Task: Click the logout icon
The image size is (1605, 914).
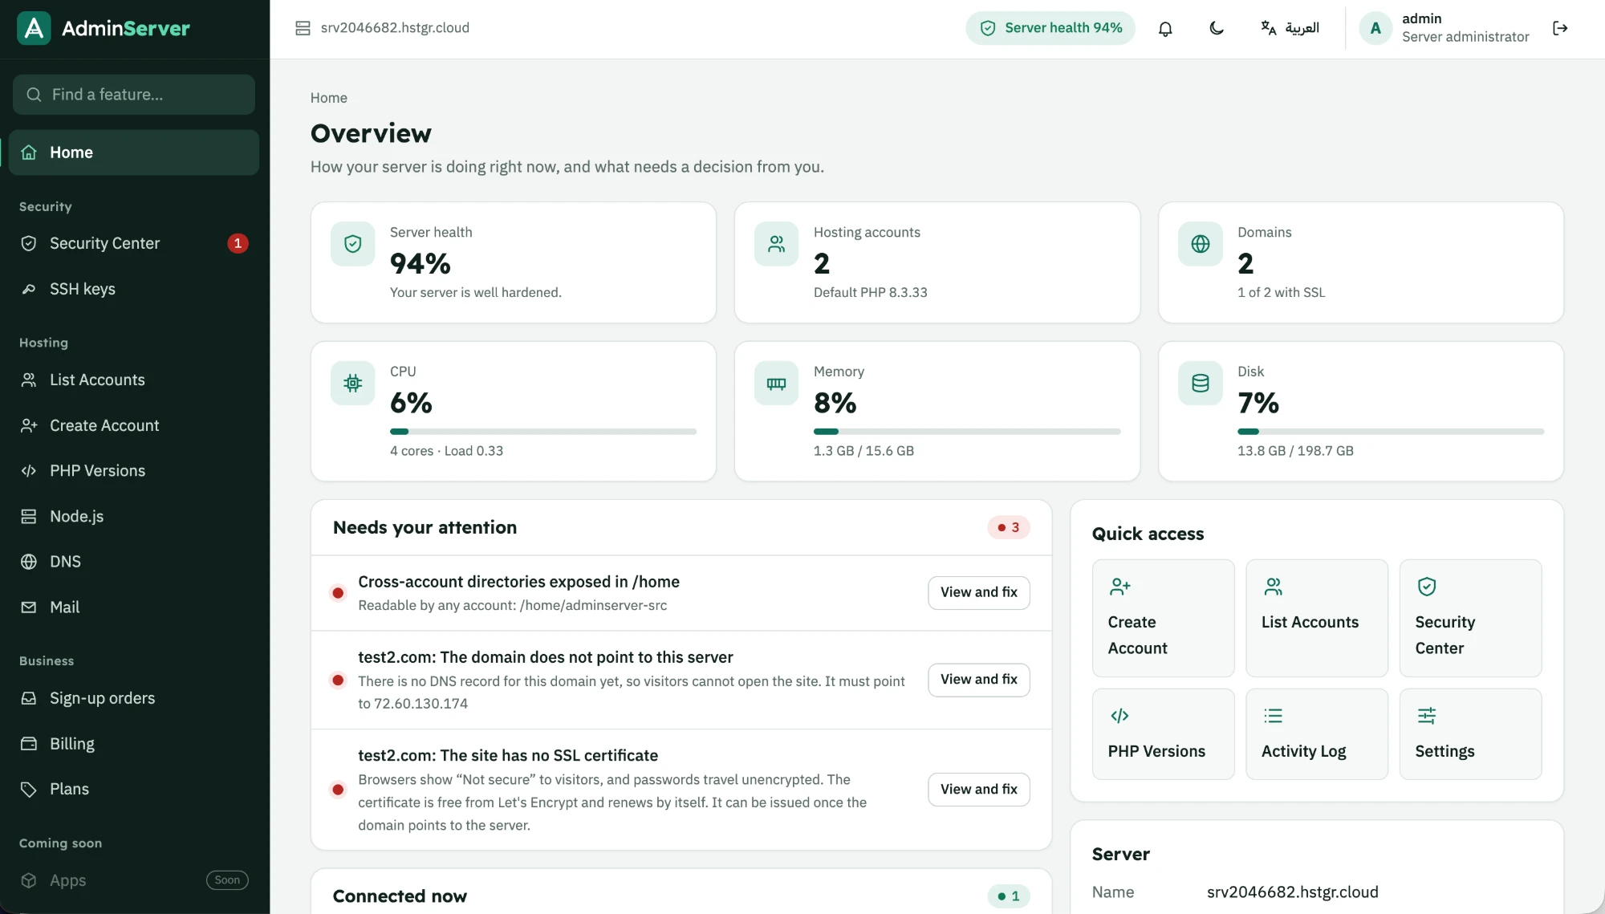Action: [1560, 29]
